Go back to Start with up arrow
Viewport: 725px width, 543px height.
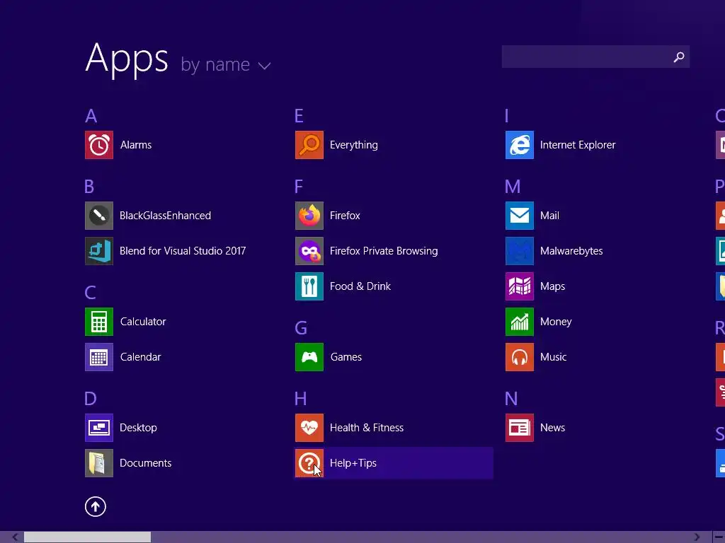coord(96,506)
